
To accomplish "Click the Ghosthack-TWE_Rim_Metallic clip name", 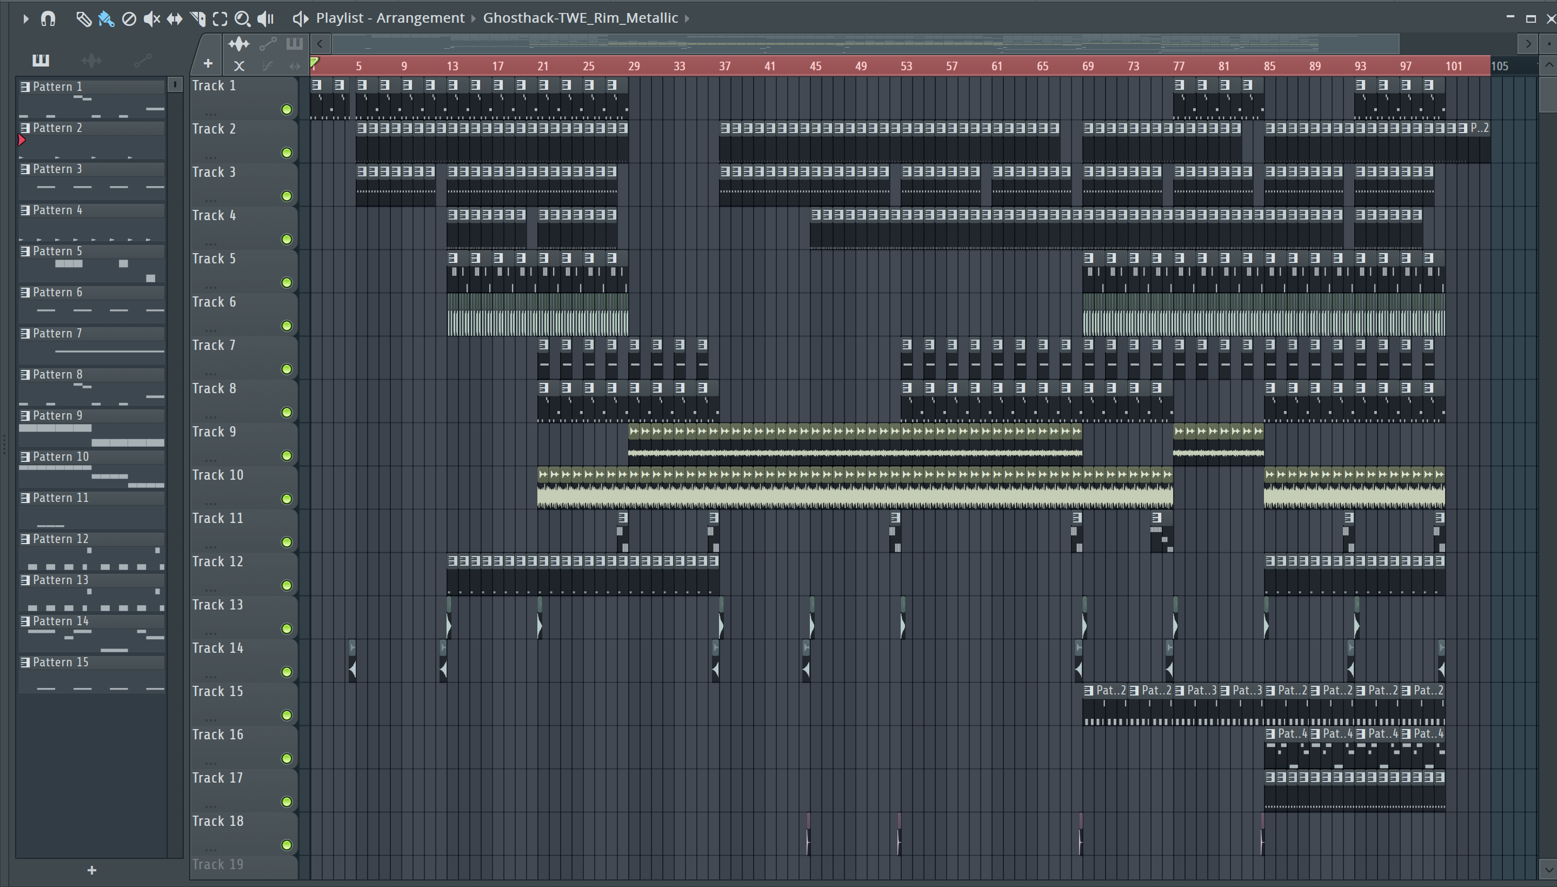I will click(580, 18).
